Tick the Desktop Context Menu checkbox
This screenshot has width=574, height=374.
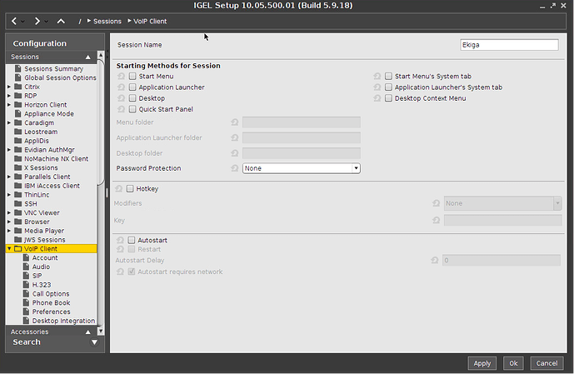tap(388, 98)
